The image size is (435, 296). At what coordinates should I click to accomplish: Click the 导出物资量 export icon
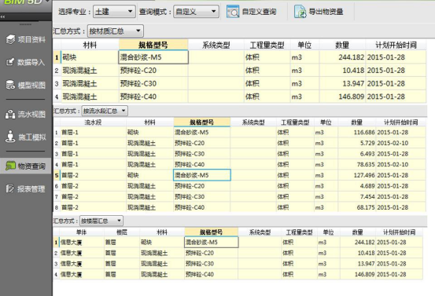pos(300,12)
